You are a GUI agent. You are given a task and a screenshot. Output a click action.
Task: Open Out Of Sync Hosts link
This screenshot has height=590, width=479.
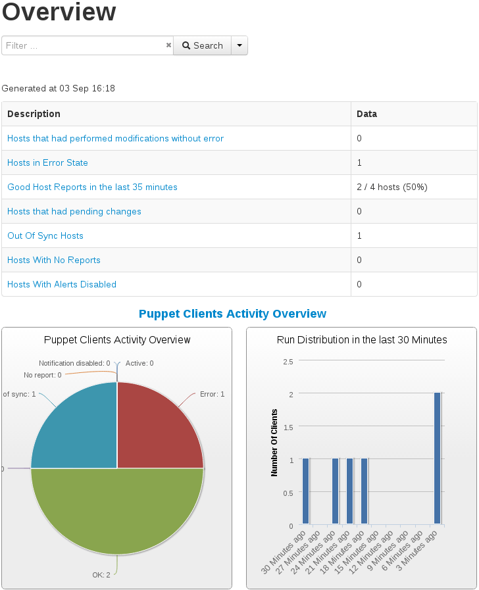(45, 236)
